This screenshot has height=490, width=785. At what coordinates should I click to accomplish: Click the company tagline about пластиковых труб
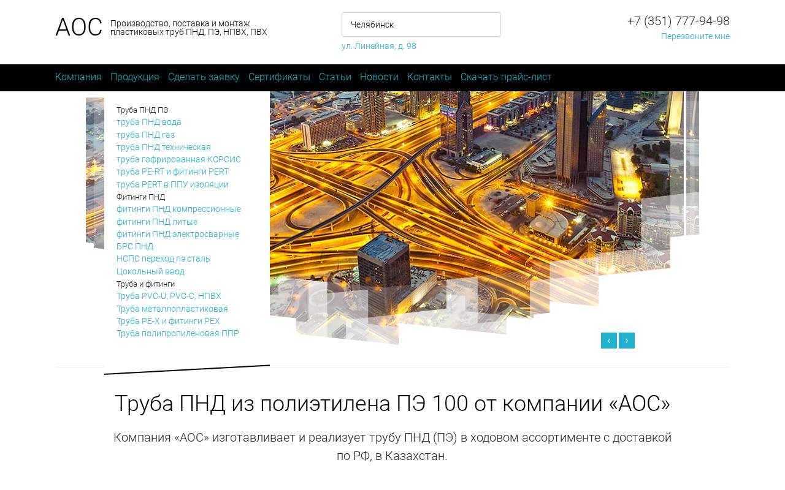point(189,28)
